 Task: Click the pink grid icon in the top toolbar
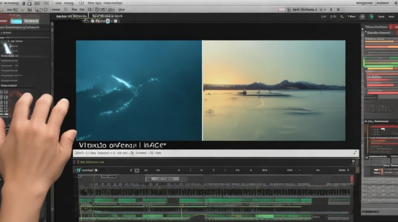(x=282, y=9)
